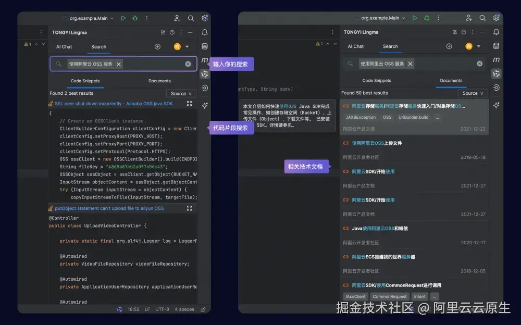Open Java使用阿里云OSS和短信 document result
The width and height of the screenshot is (521, 325).
pyautogui.click(x=380, y=228)
